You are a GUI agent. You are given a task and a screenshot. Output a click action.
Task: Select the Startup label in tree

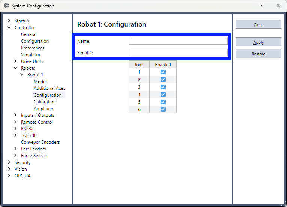click(x=22, y=21)
